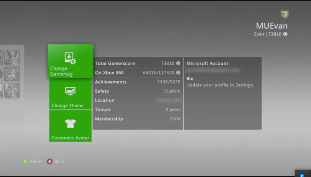Click the 8 years tenure value
This screenshot has width=311, height=177.
tap(173, 109)
